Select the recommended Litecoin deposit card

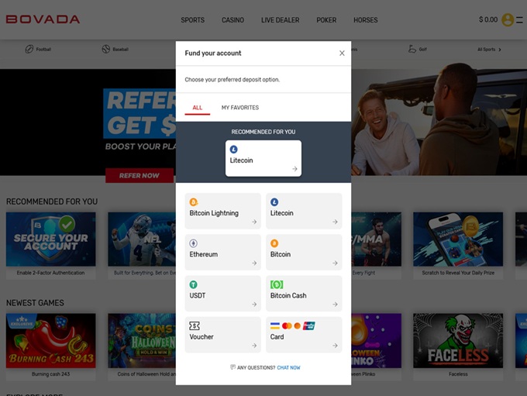coord(263,158)
